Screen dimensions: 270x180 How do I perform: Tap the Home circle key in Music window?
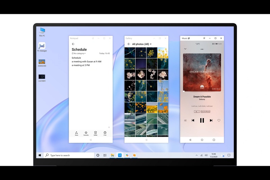pos(202,140)
